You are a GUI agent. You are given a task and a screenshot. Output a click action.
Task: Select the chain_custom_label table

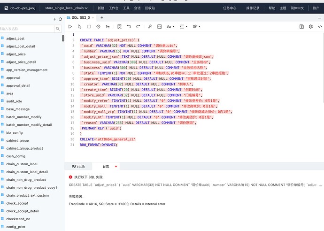22,164
